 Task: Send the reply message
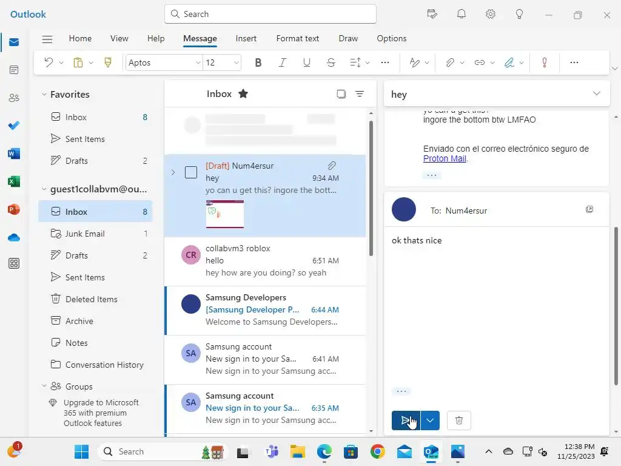point(406,420)
